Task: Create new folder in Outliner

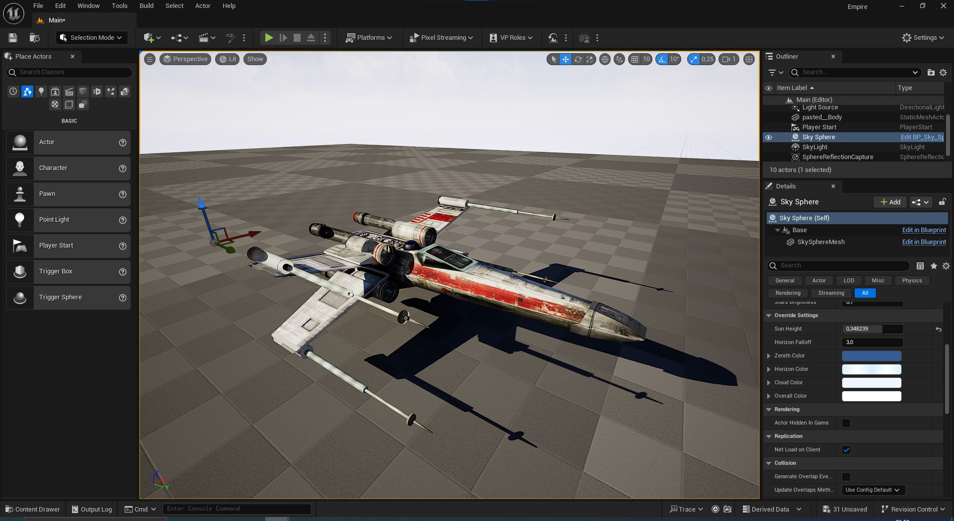Action: [x=931, y=73]
